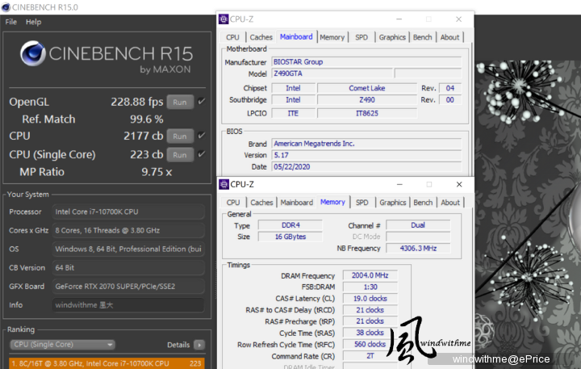
Task: Click the BIOS date 05/22/2020
Action: tap(366, 167)
